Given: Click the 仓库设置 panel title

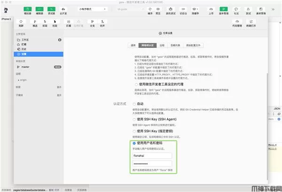Looking at the screenshot, I should 165,33.
